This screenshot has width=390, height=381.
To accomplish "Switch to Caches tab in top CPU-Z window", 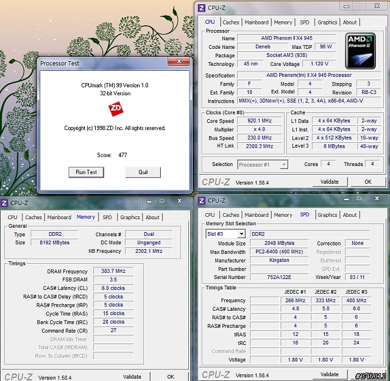I will point(231,22).
